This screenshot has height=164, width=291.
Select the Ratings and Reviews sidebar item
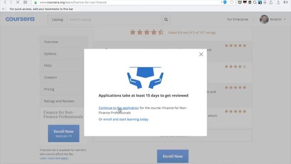64,101
